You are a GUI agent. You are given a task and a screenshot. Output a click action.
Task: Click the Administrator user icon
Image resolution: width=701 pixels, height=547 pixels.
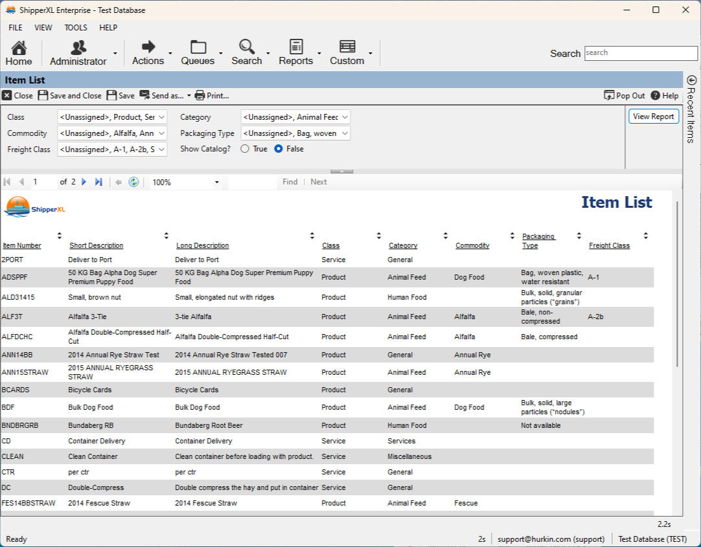[x=78, y=47]
